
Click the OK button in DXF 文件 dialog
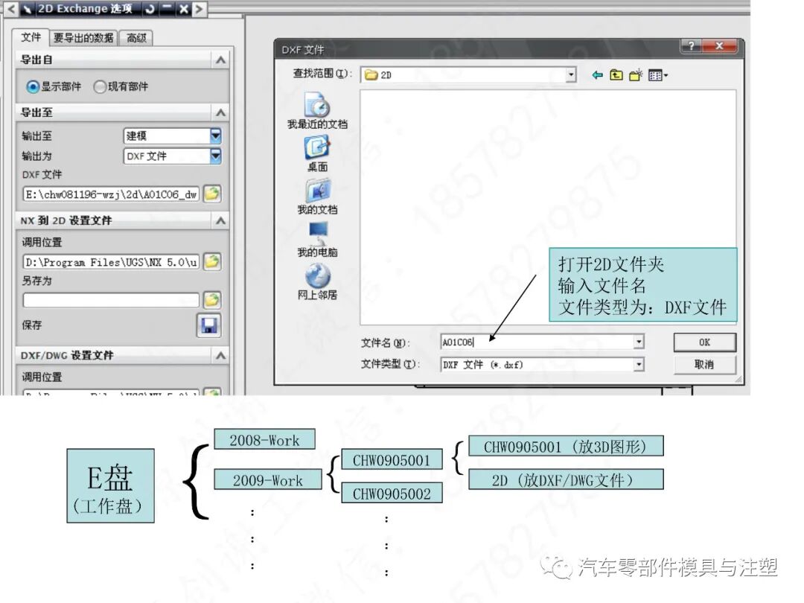(x=703, y=342)
